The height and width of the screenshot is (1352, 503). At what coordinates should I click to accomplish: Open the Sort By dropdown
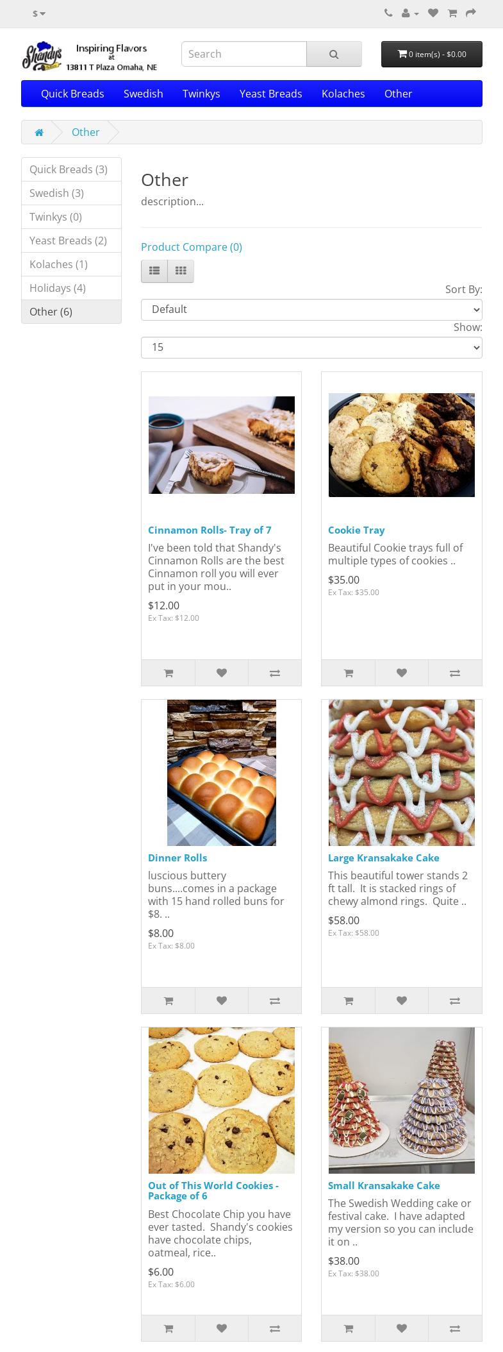click(x=311, y=310)
